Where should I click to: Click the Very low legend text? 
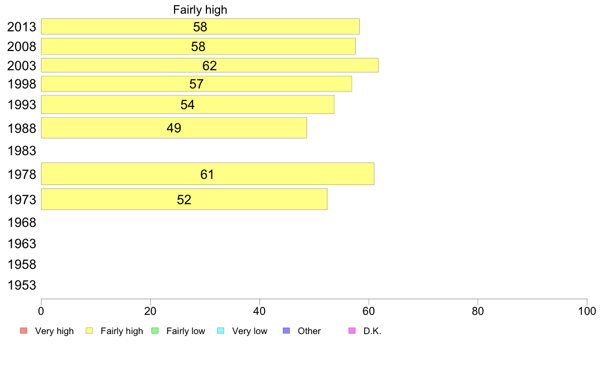click(249, 331)
